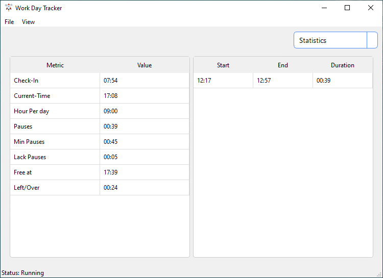This screenshot has width=383, height=278.
Task: Click the Lack Pauses metric cell
Action: (x=55, y=157)
